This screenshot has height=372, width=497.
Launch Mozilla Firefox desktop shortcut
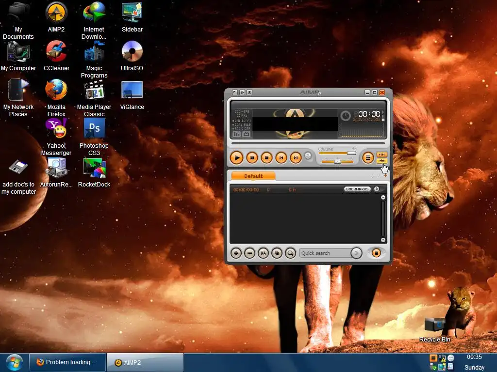click(x=56, y=98)
